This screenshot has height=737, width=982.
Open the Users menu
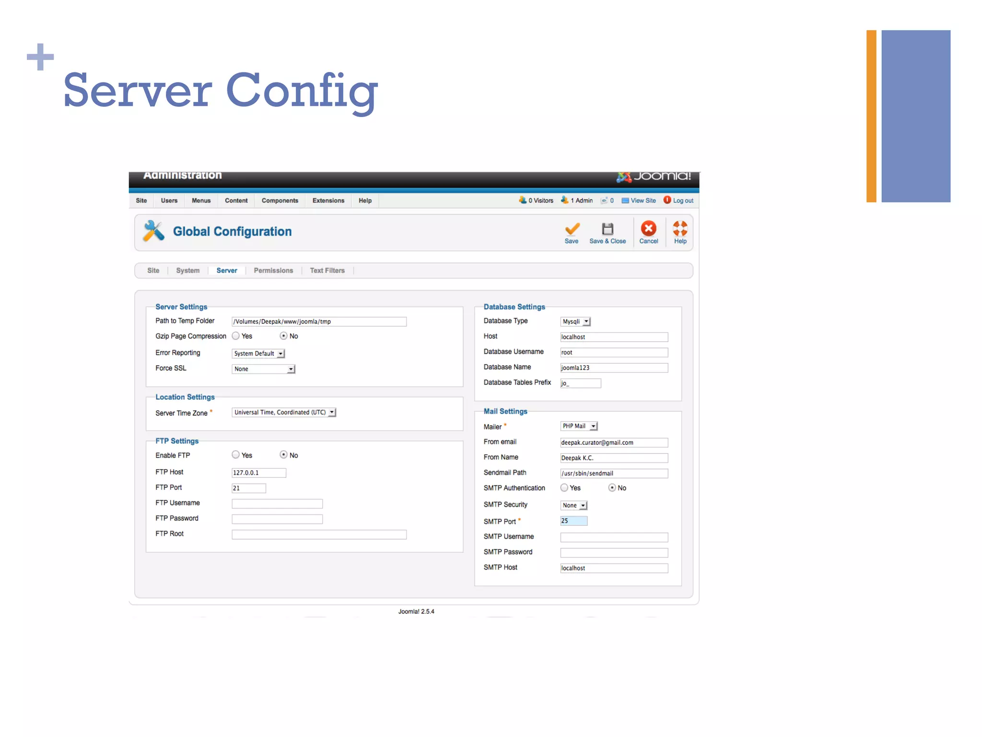pos(169,201)
